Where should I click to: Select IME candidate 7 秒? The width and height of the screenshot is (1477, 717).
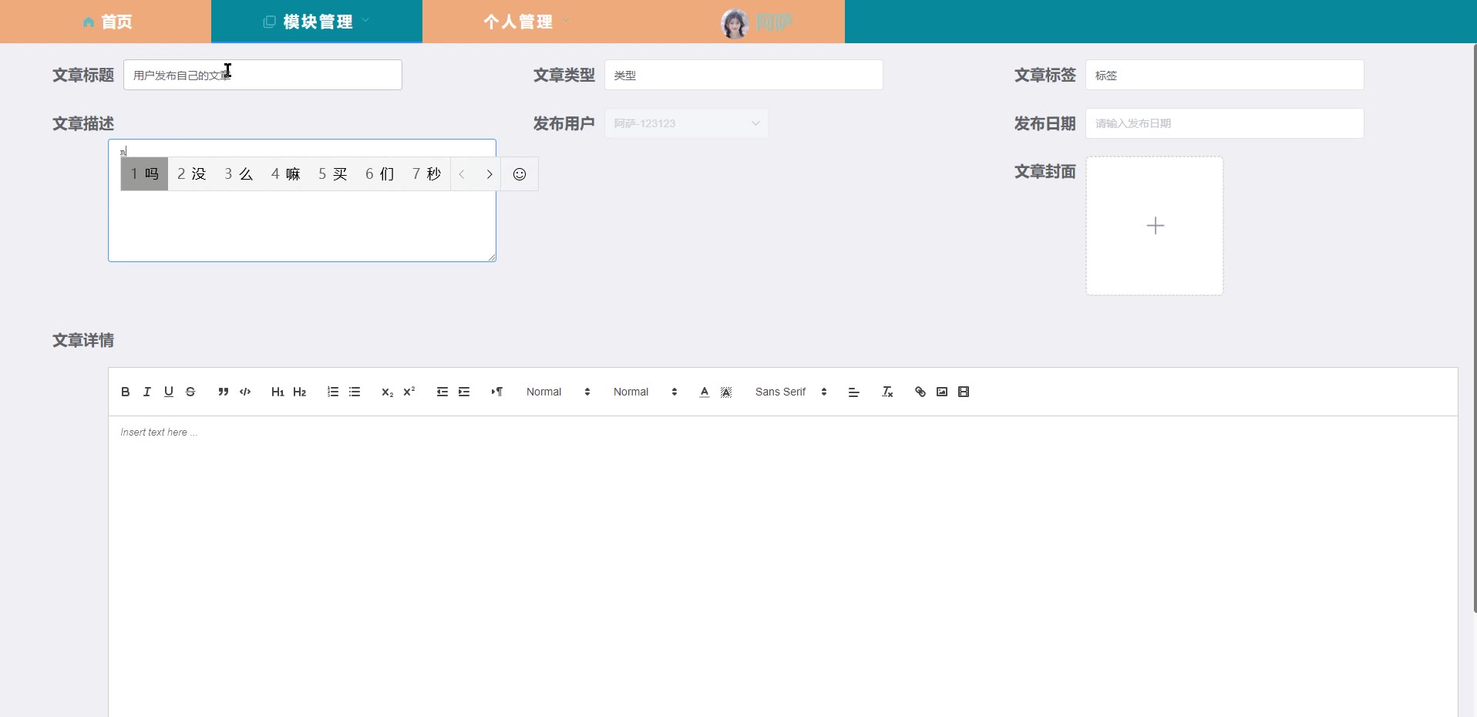[427, 174]
